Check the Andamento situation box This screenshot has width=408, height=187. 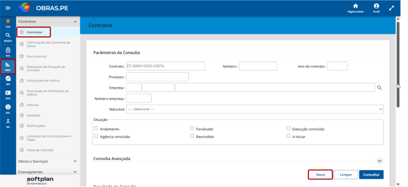[96, 128]
